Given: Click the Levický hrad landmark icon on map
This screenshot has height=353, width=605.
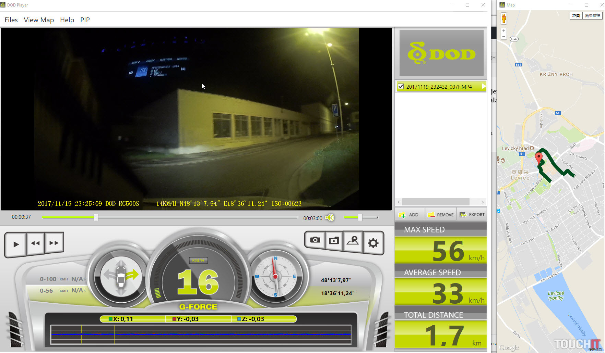Looking at the screenshot, I should point(532,148).
